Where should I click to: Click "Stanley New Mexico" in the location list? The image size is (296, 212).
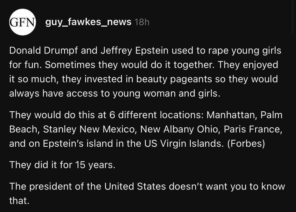click(89, 129)
